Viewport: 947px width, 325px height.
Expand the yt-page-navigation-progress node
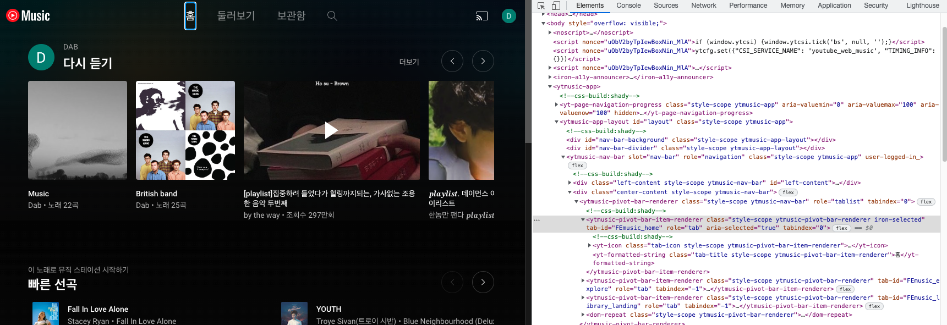[556, 104]
